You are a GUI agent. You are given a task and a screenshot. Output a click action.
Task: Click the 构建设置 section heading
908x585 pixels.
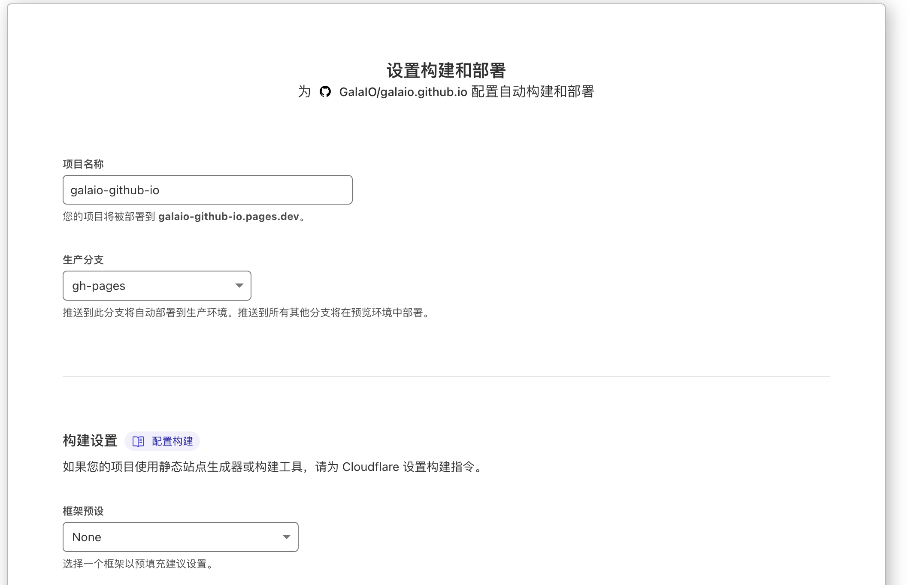[90, 441]
